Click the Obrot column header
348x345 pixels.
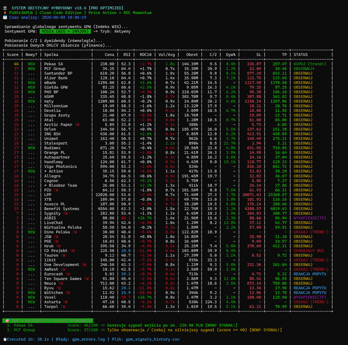tap(192, 55)
